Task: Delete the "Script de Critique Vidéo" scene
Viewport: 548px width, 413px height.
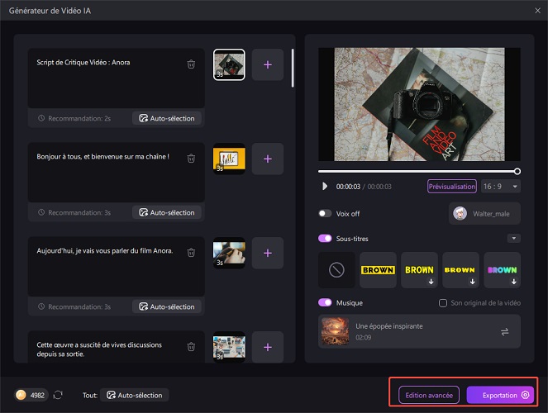Action: click(x=191, y=64)
